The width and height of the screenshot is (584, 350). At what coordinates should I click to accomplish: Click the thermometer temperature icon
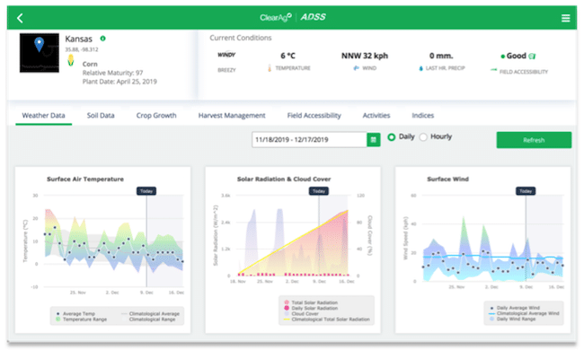click(270, 68)
